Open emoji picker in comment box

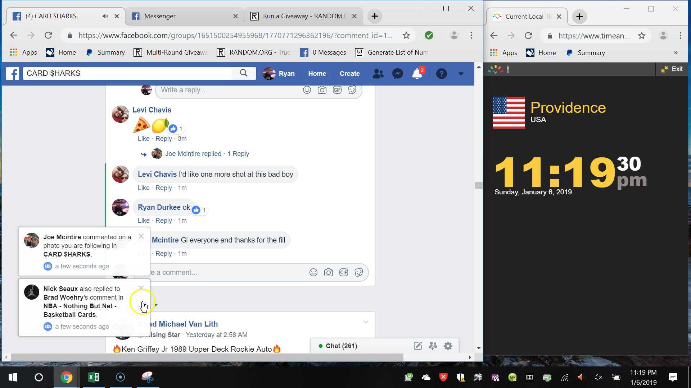point(313,272)
